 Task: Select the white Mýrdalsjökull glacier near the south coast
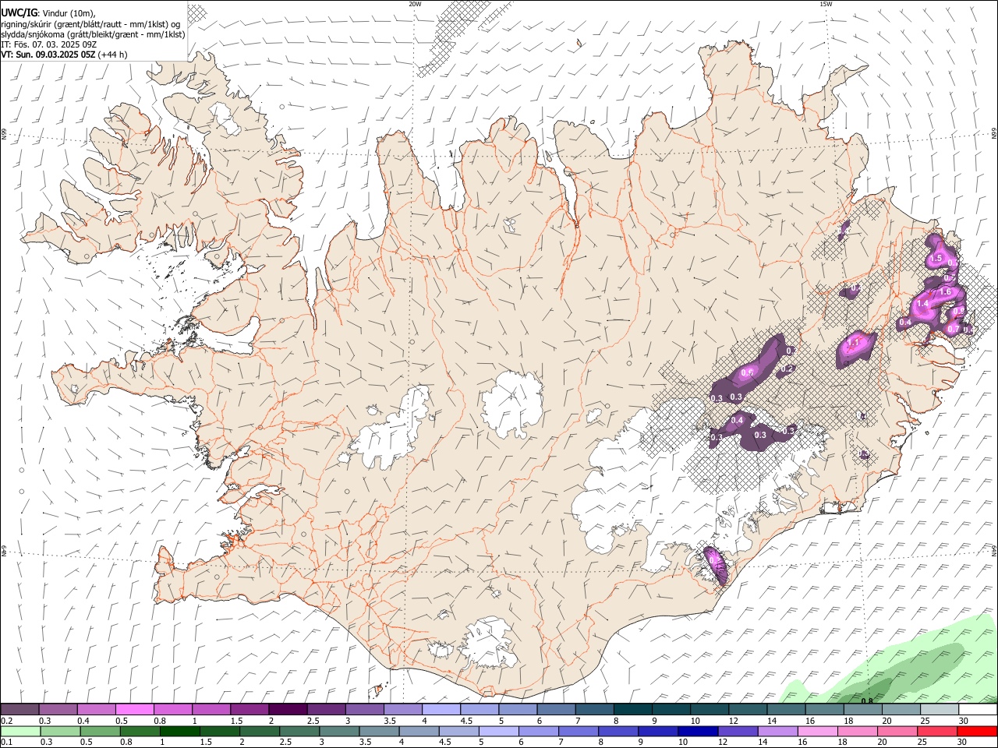tap(487, 644)
